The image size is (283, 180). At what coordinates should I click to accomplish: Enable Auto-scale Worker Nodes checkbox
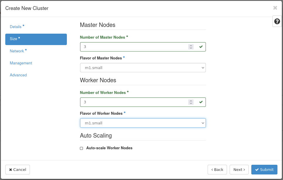tap(82, 148)
